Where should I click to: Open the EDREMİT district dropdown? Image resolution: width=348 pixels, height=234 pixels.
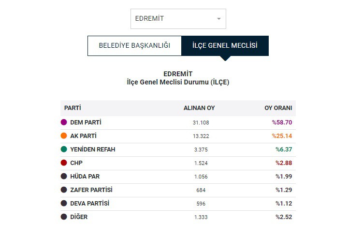(x=178, y=19)
